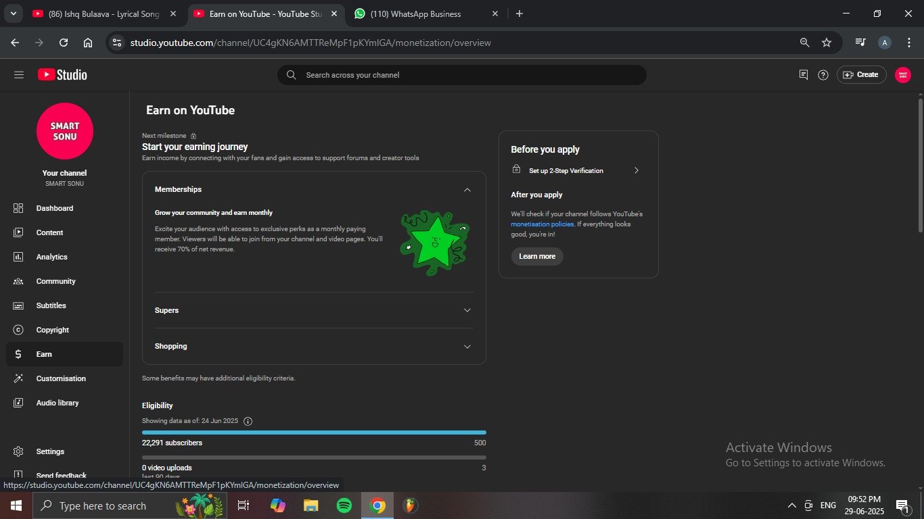The image size is (924, 519).
Task: Click the video uploads progress bar
Action: [x=314, y=458]
